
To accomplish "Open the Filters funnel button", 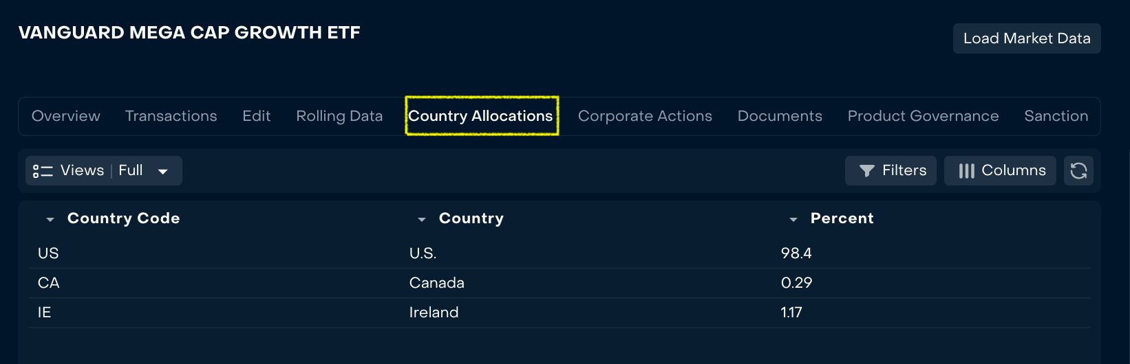I will (x=891, y=170).
